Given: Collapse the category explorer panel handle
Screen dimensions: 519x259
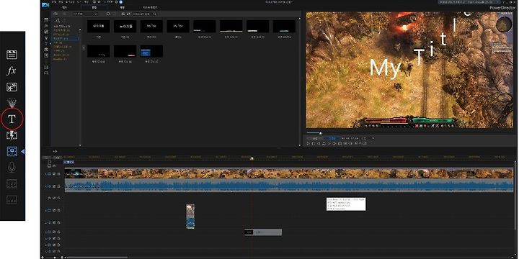Looking at the screenshot, I should (84, 47).
